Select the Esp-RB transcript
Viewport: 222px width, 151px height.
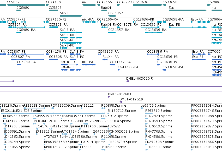tap(188, 27)
